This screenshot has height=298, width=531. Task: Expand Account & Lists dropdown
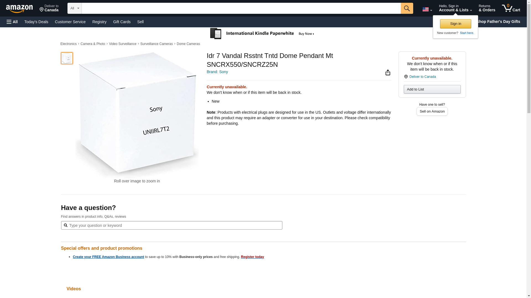tap(455, 8)
